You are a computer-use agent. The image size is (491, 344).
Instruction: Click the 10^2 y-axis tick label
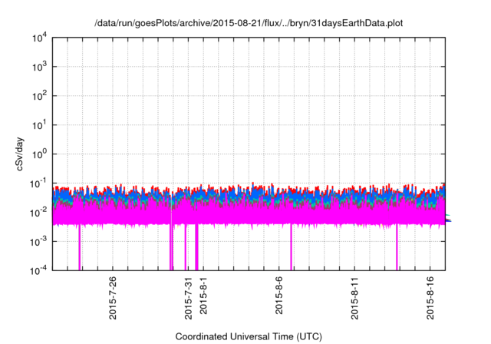tap(40, 96)
